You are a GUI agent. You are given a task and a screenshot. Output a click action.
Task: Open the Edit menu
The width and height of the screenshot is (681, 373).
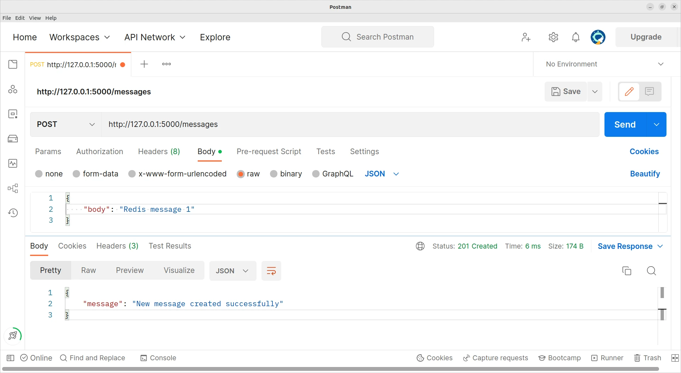point(20,18)
